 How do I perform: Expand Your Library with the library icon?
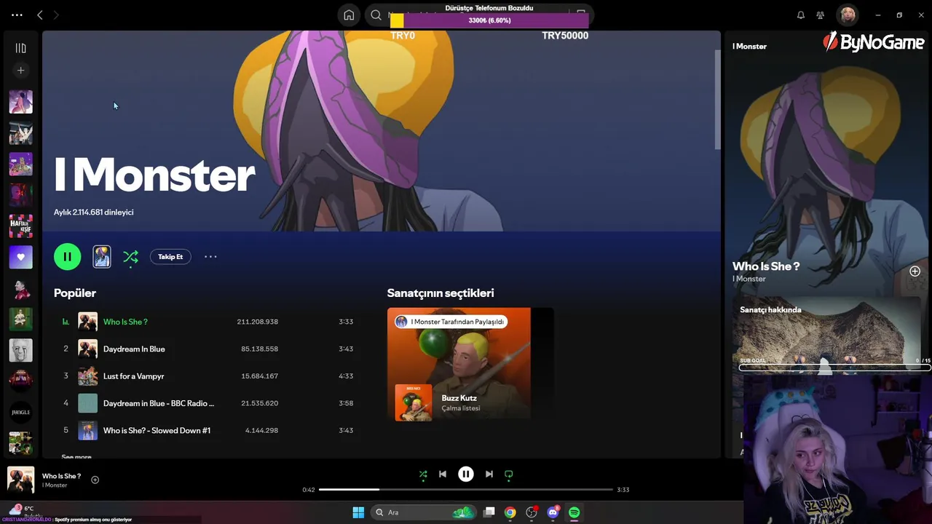click(20, 48)
